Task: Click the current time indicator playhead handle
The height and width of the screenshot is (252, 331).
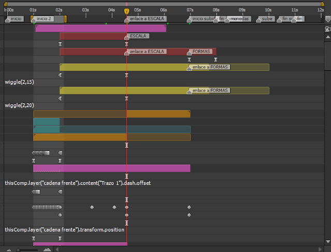Action: 127,11
